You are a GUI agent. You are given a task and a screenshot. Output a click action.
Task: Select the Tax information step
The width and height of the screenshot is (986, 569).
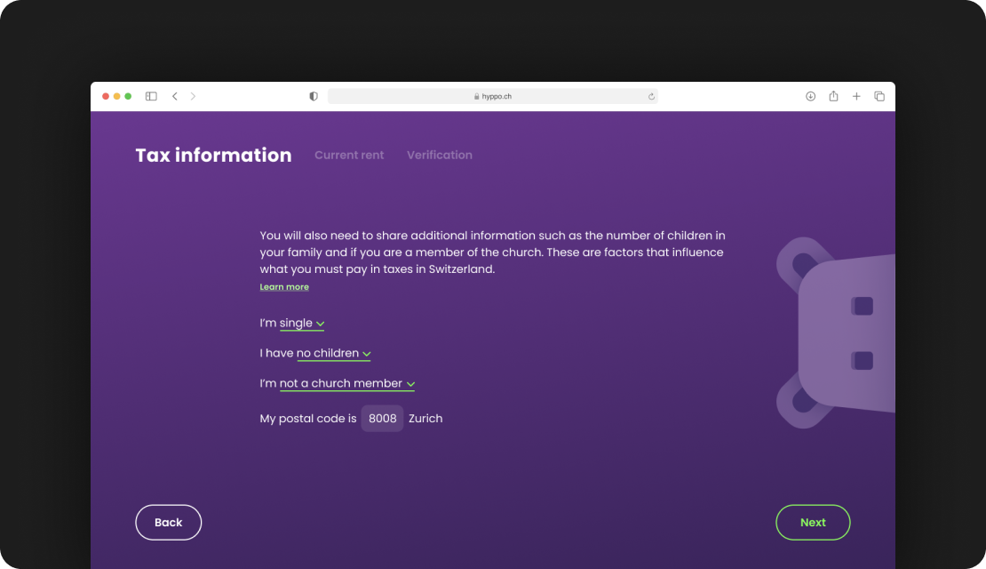point(213,155)
